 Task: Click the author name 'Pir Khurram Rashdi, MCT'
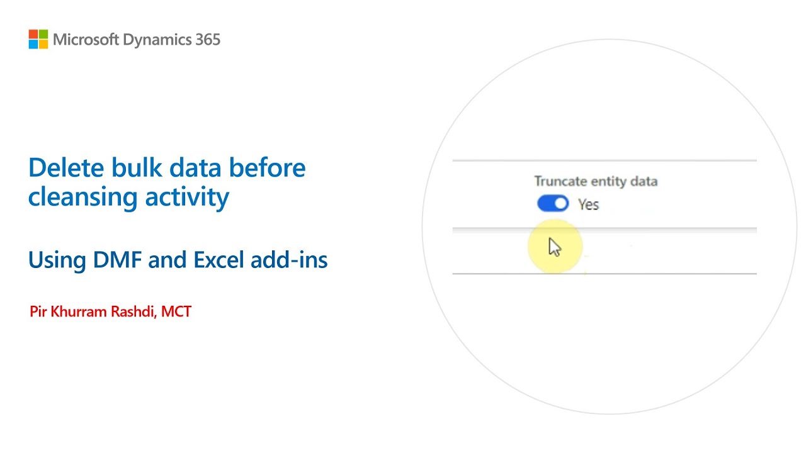tap(110, 311)
